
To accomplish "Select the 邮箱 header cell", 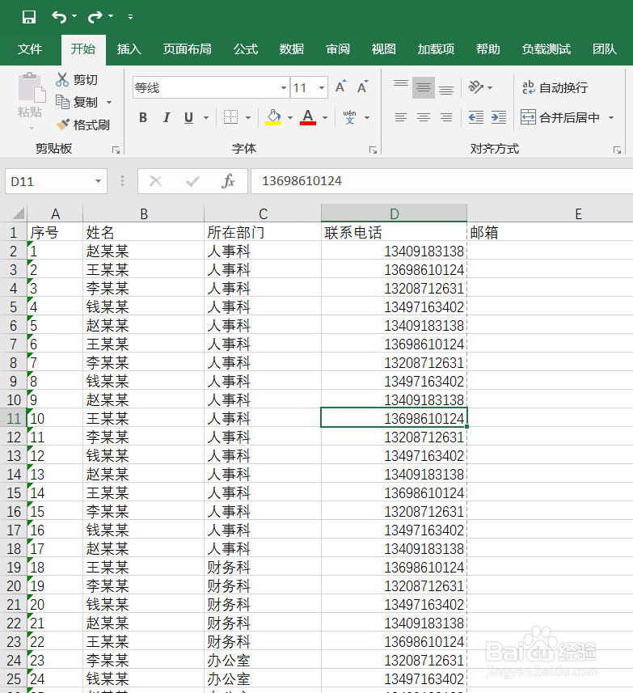I will (x=550, y=232).
